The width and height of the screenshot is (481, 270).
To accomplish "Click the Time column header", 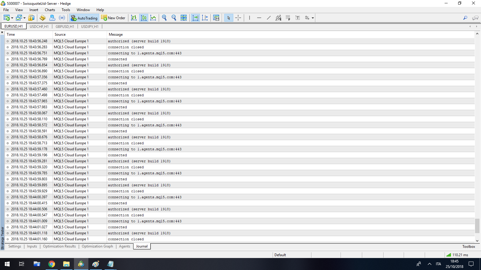I will tap(29, 34).
